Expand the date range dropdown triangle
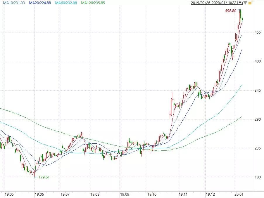Image resolution: width=264 pixels, height=198 pixels. 245,3
